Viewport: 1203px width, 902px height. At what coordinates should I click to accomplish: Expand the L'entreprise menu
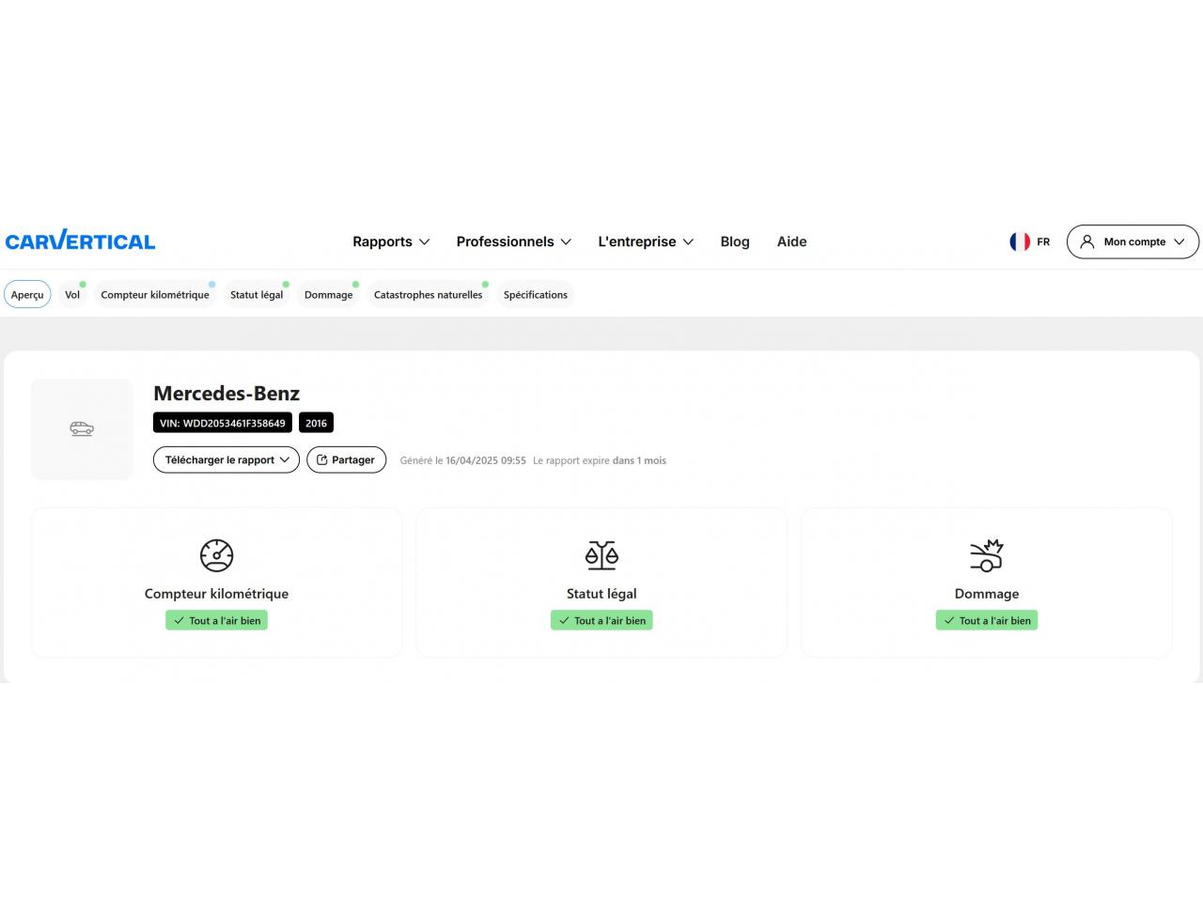tap(646, 241)
